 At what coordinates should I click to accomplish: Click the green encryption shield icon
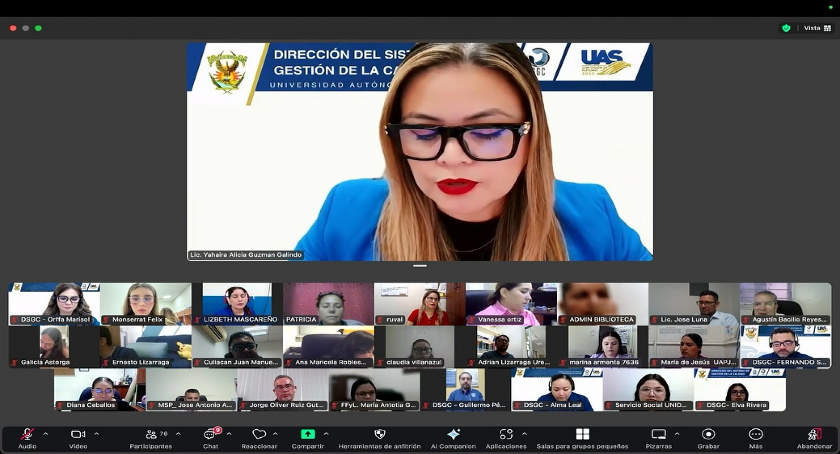pyautogui.click(x=786, y=28)
